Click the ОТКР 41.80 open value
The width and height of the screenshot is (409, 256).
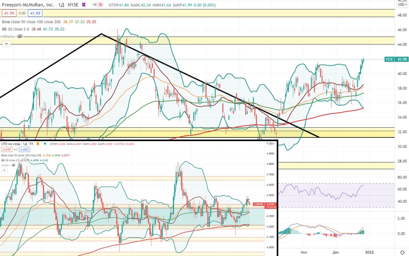[x=119, y=5]
